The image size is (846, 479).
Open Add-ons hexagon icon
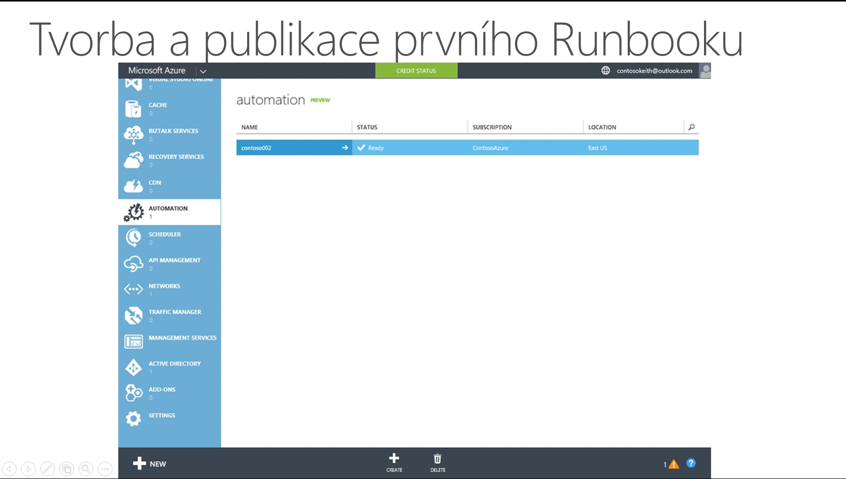133,393
